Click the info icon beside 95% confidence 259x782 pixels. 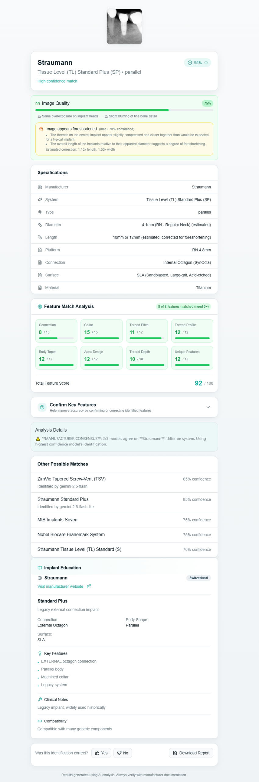coord(206,63)
